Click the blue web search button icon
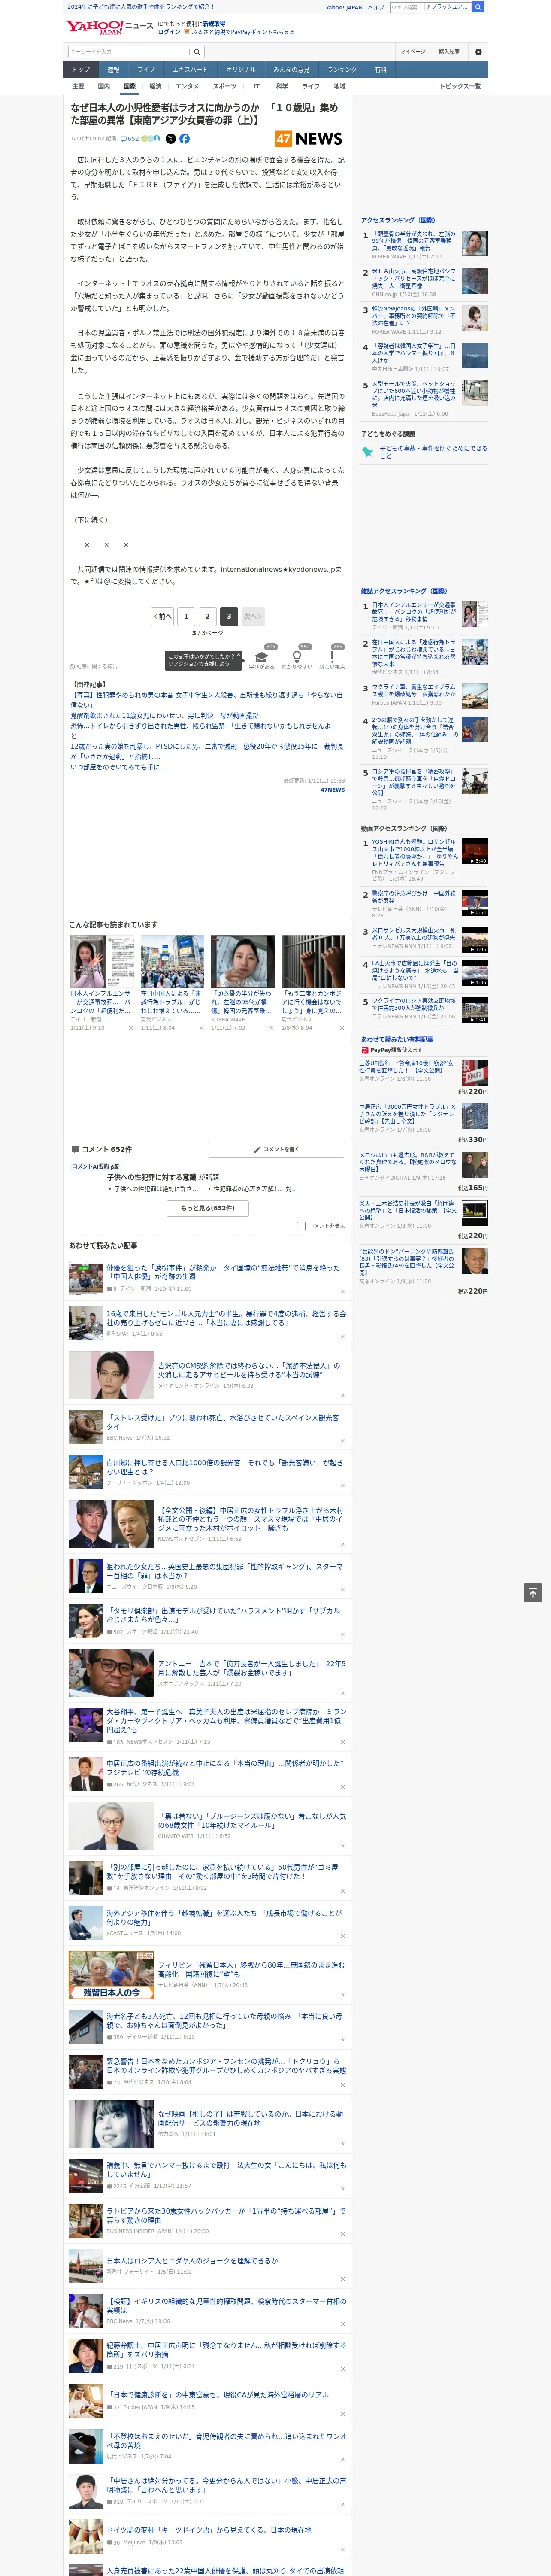 tap(478, 7)
